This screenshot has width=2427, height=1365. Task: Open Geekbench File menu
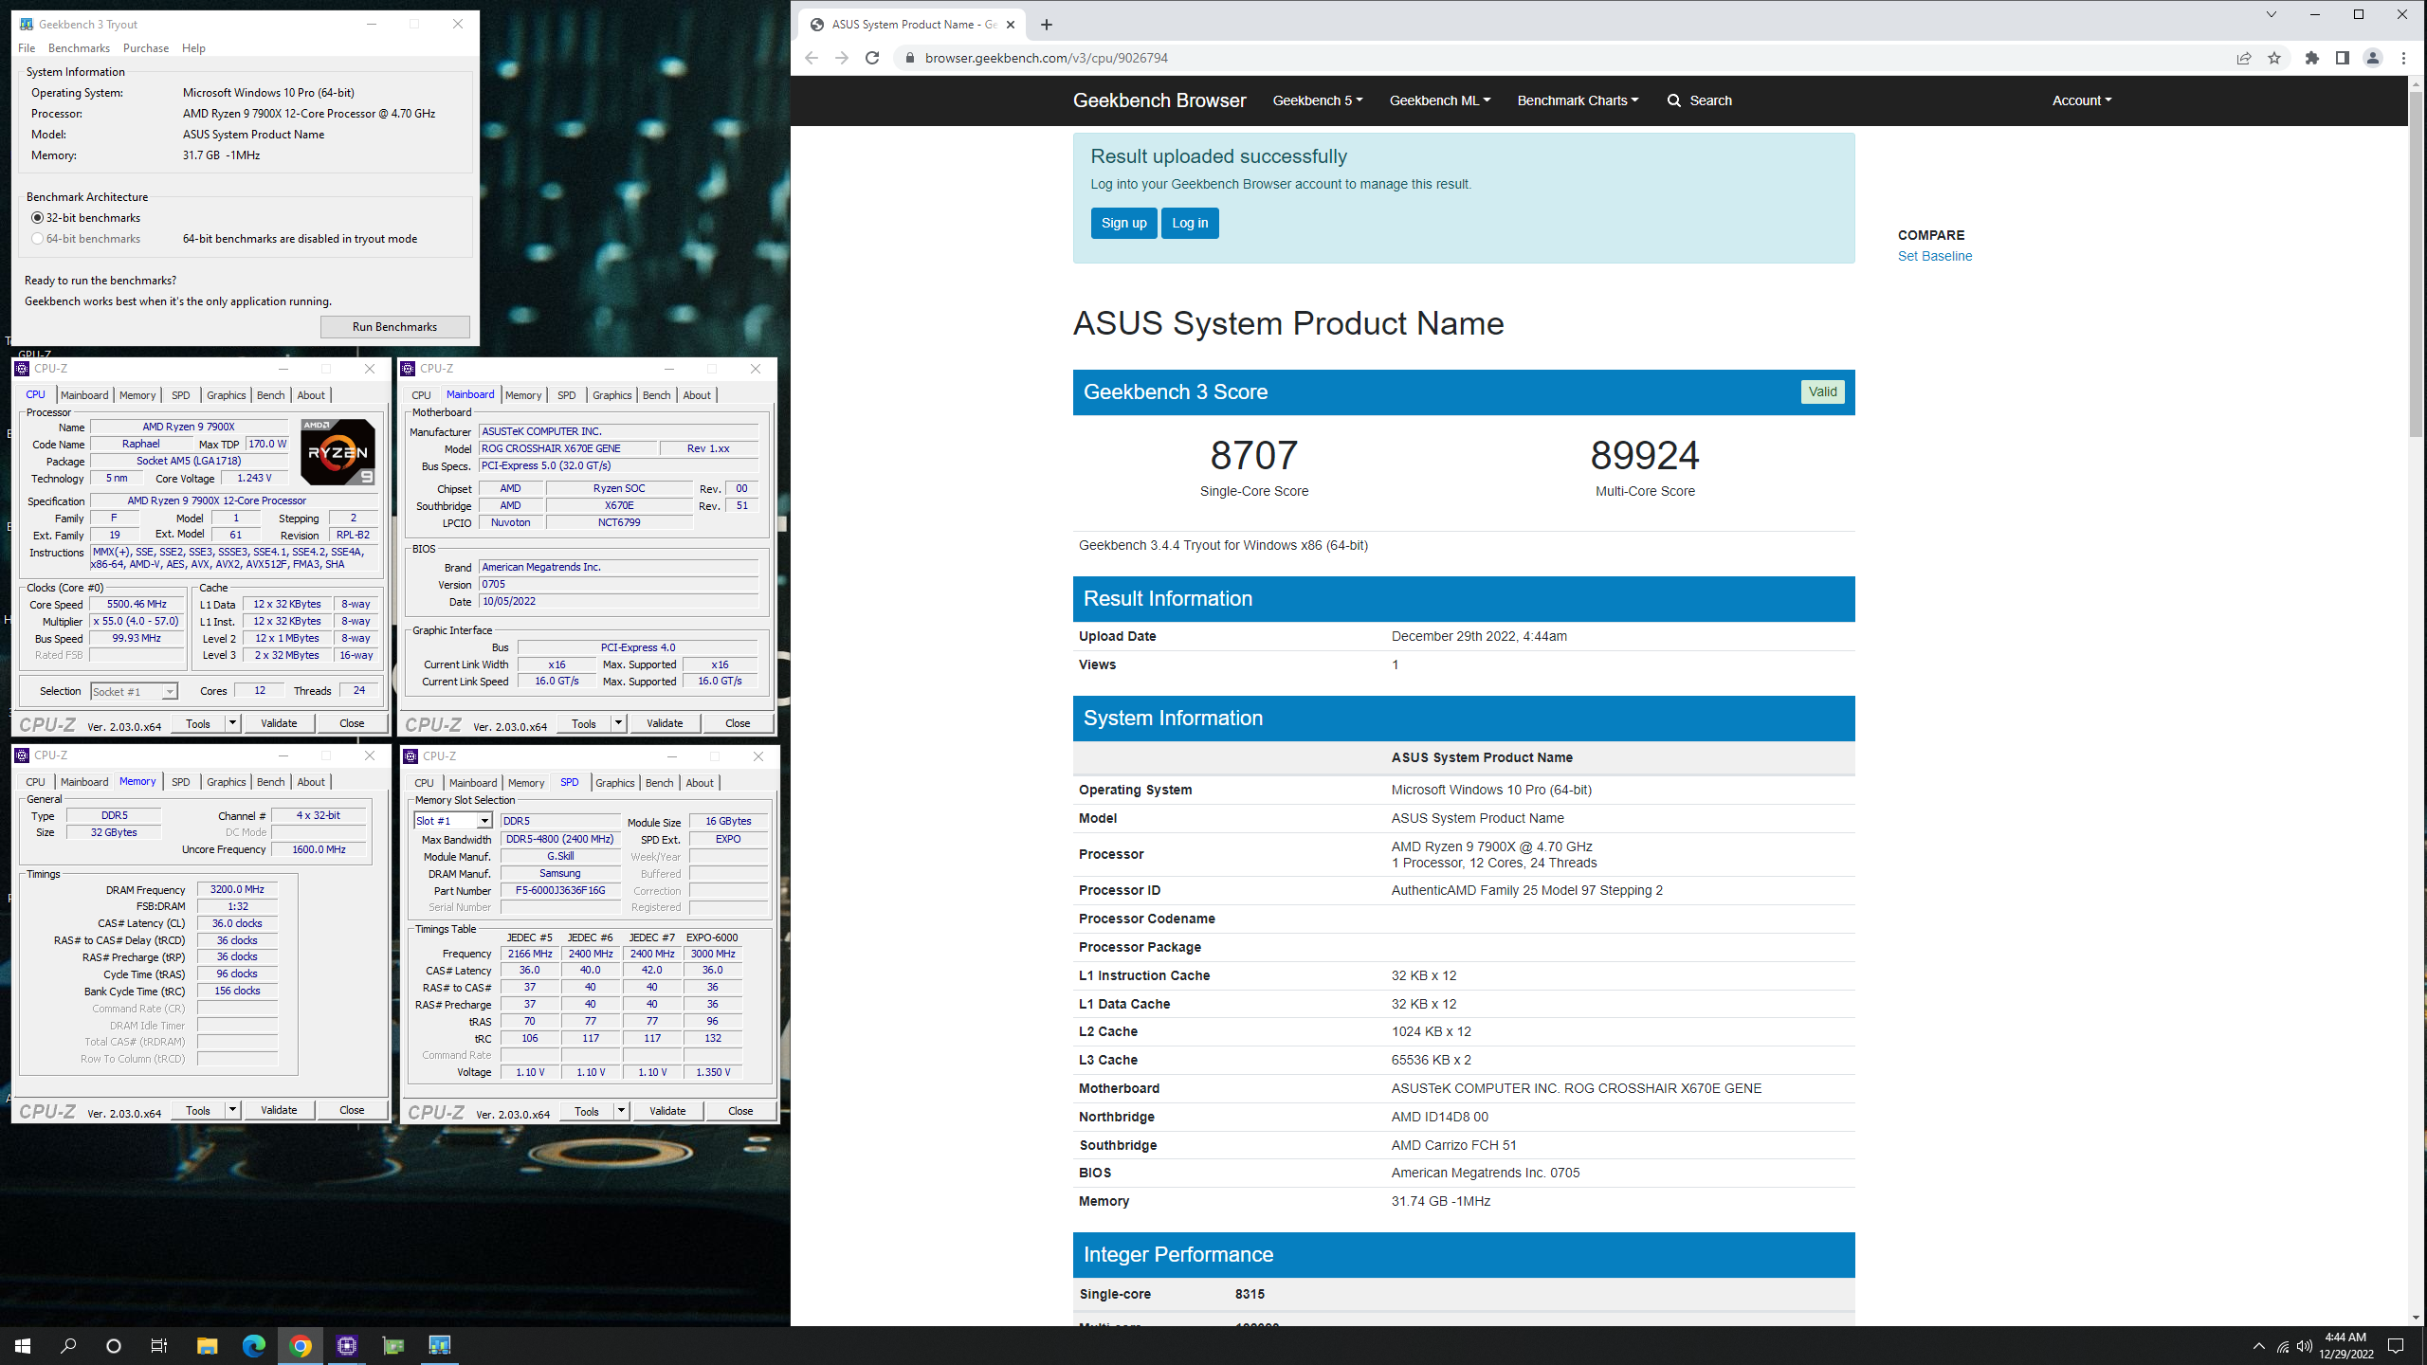pos(27,48)
